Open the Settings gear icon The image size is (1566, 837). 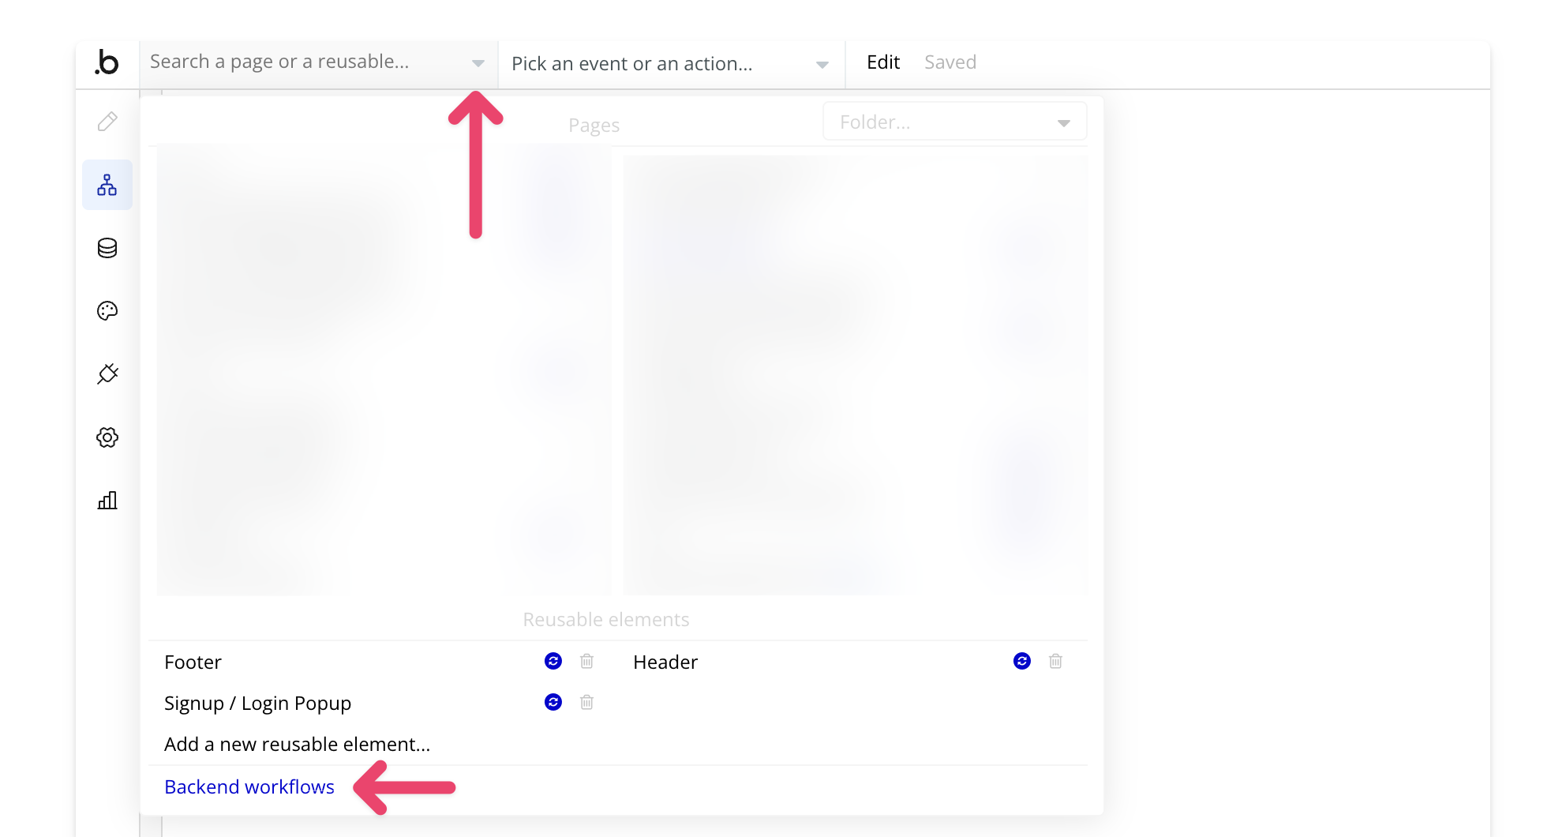click(107, 437)
